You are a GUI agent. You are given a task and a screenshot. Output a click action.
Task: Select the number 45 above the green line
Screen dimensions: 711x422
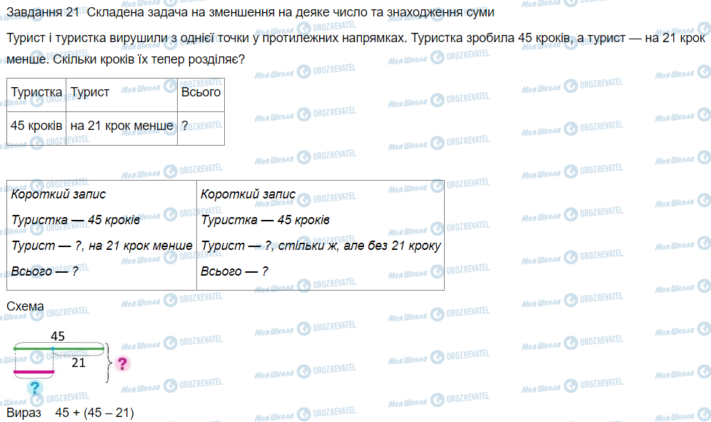click(58, 336)
